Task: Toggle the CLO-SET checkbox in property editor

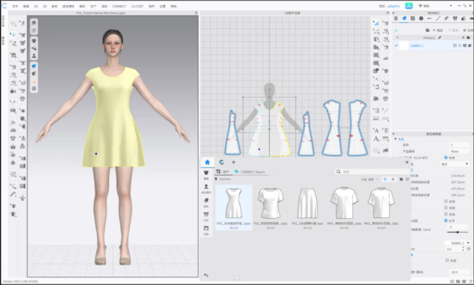Action: pyautogui.click(x=446, y=158)
